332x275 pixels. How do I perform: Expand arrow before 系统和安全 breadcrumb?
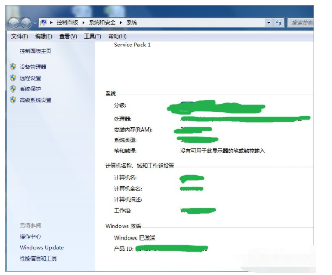pos(83,23)
